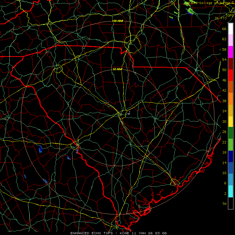The width and height of the screenshot is (235, 235).
Task: Click the '14' scale value
Action: tap(224, 163)
